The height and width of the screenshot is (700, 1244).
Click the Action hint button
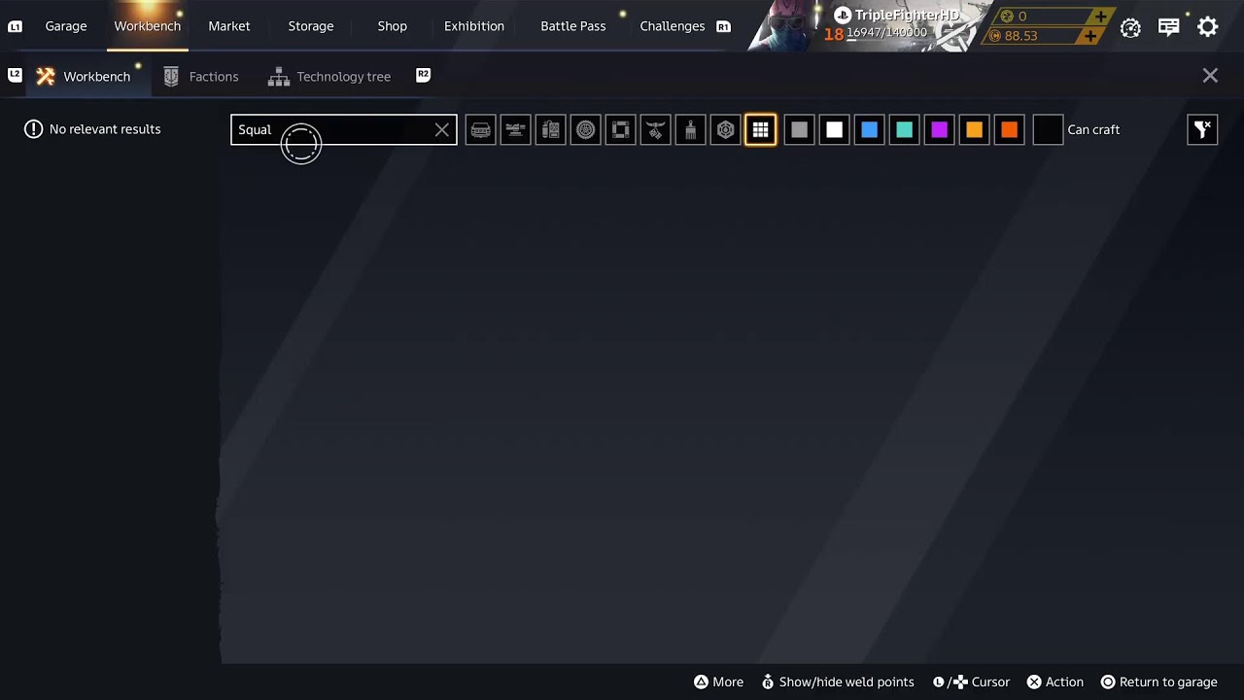(x=1055, y=682)
